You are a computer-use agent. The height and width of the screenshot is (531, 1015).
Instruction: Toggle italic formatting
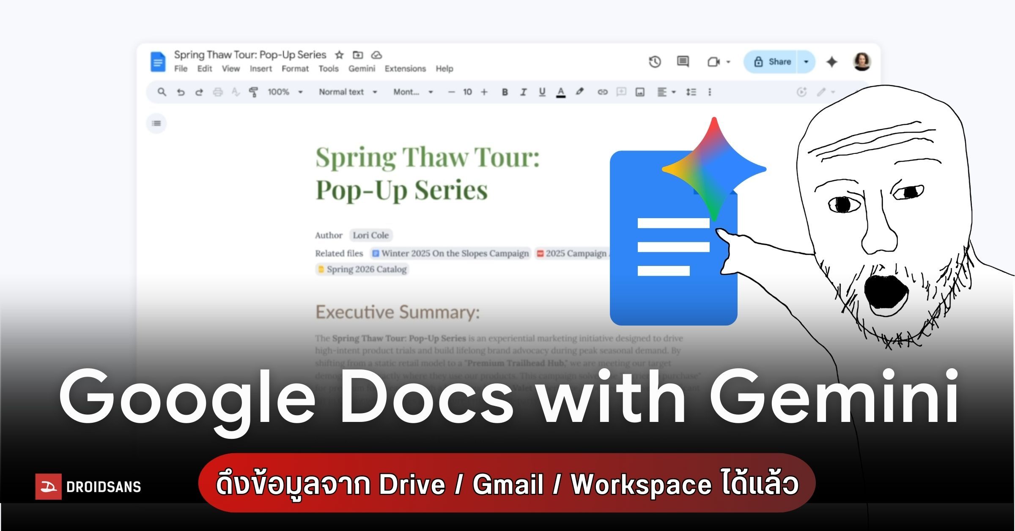pyautogui.click(x=524, y=92)
